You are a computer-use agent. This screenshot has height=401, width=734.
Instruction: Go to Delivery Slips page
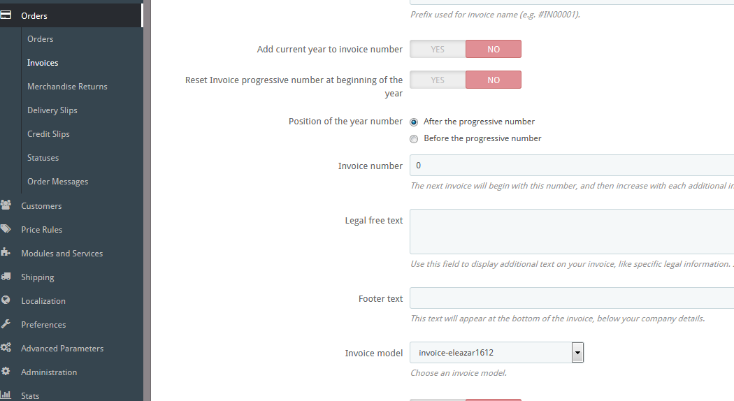click(52, 110)
